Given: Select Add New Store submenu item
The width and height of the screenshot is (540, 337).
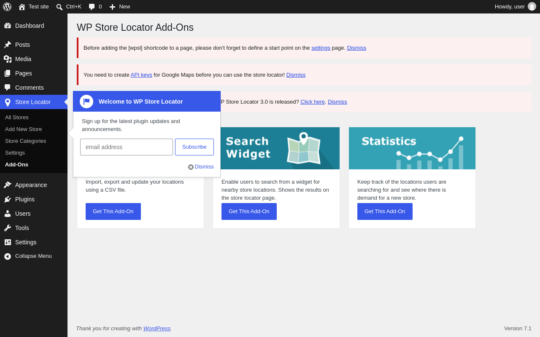Looking at the screenshot, I should click(x=34, y=129).
